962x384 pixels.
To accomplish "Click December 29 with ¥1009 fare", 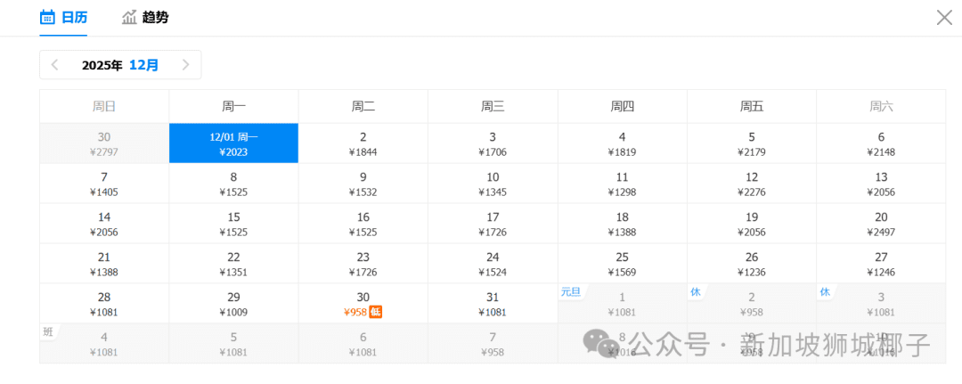I will click(233, 304).
